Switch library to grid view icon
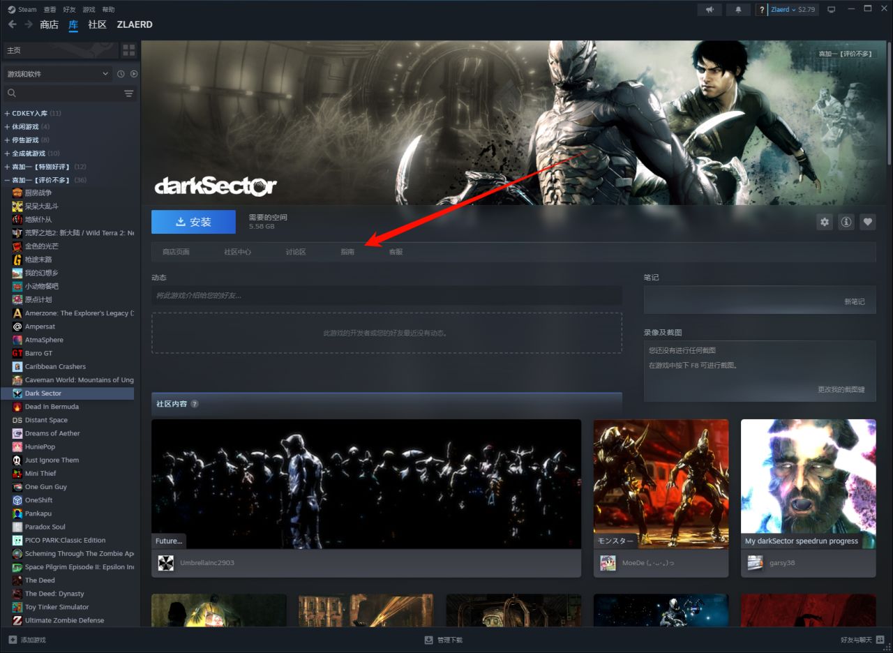The height and width of the screenshot is (653, 893). (x=128, y=50)
